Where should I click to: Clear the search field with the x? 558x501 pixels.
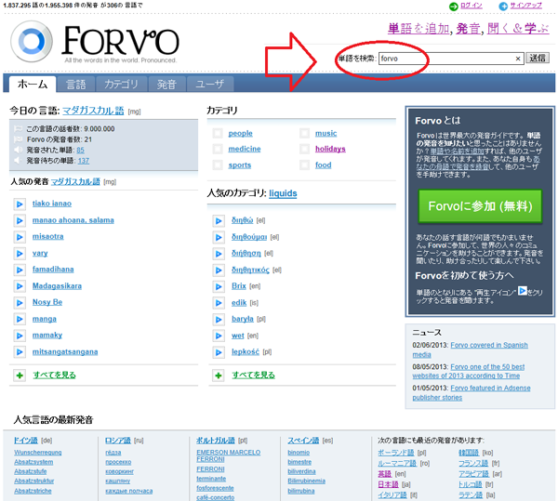(x=518, y=59)
